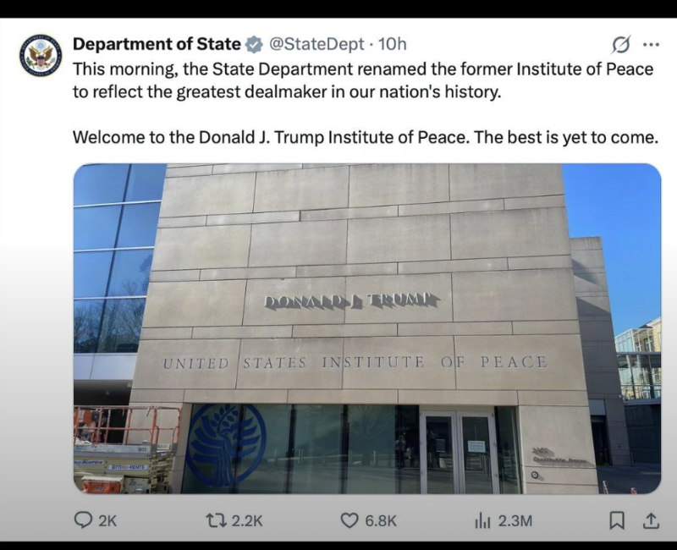Image resolution: width=677 pixels, height=550 pixels.
Task: Click the share upload-arrow icon
Action: pos(651,520)
